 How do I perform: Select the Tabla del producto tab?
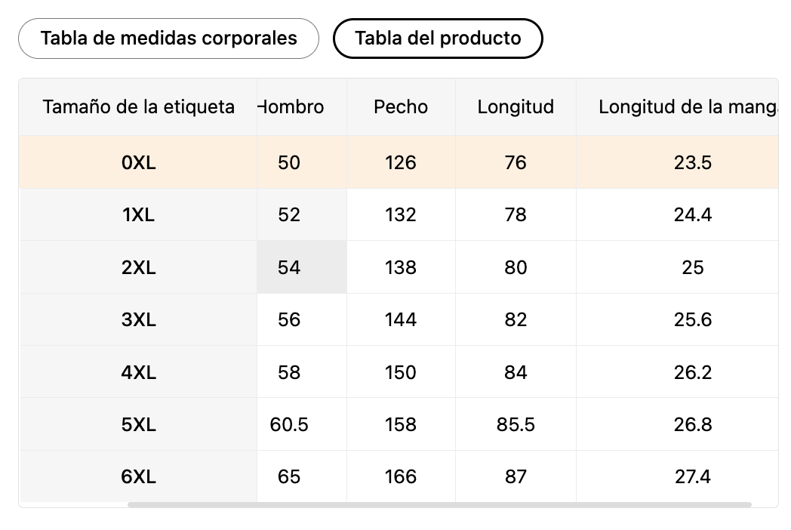coord(438,39)
